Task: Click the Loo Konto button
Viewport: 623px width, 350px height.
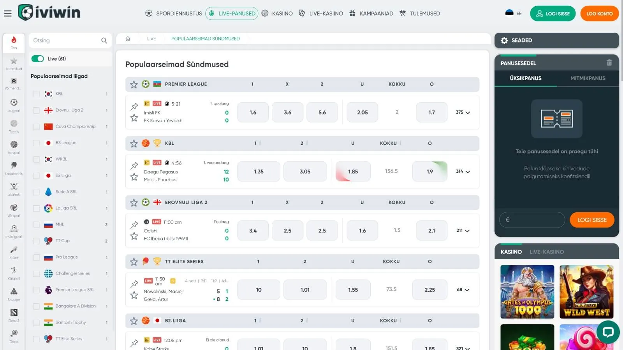Action: [x=599, y=14]
